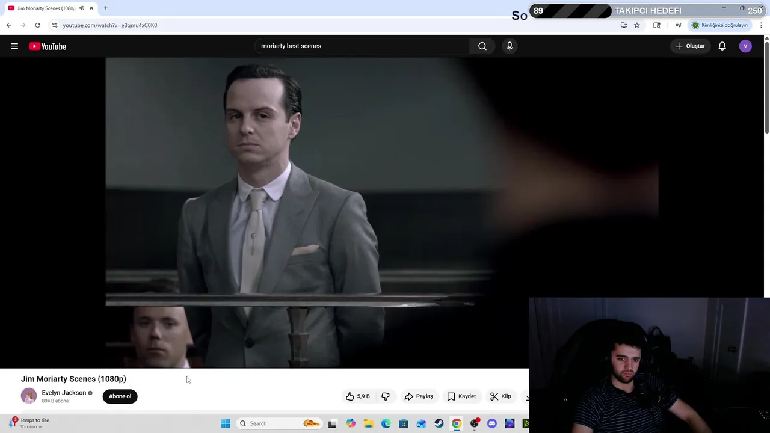Focus the YouTube search box with 'moriarty best scenes'
This screenshot has width=770, height=433.
pyautogui.click(x=362, y=46)
